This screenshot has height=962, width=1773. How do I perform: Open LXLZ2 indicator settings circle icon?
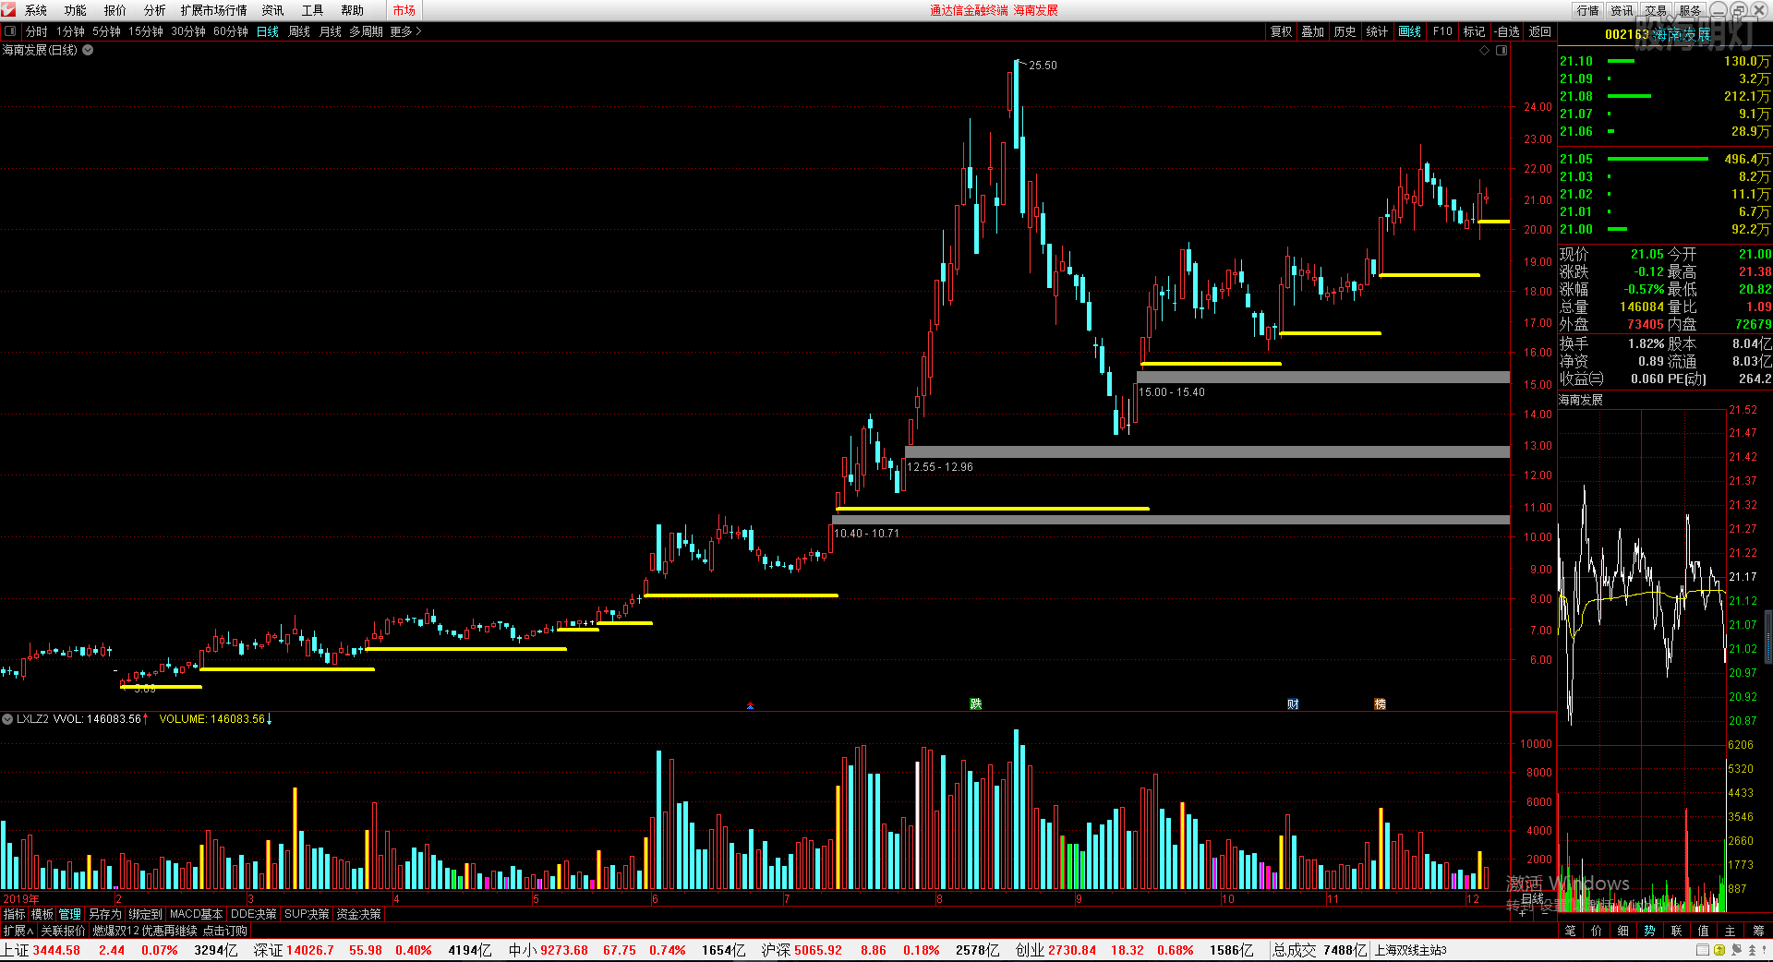7,718
